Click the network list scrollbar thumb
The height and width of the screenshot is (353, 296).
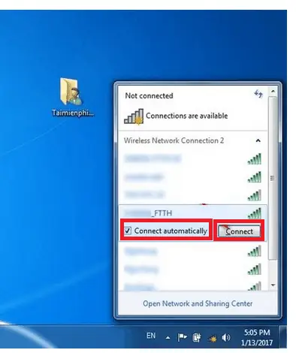[273, 178]
